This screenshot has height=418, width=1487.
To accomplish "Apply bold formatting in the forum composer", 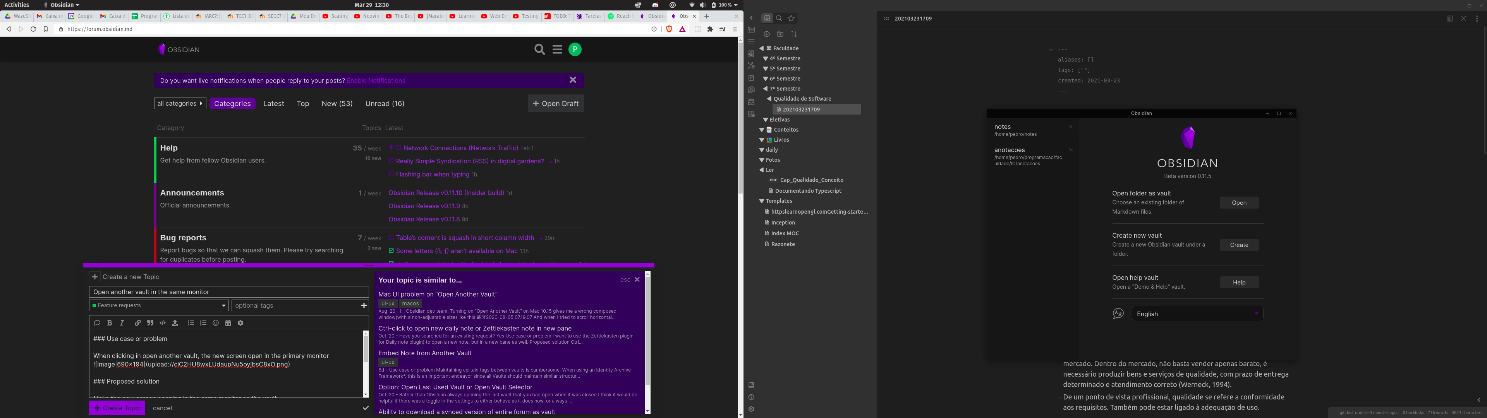I will (x=110, y=323).
